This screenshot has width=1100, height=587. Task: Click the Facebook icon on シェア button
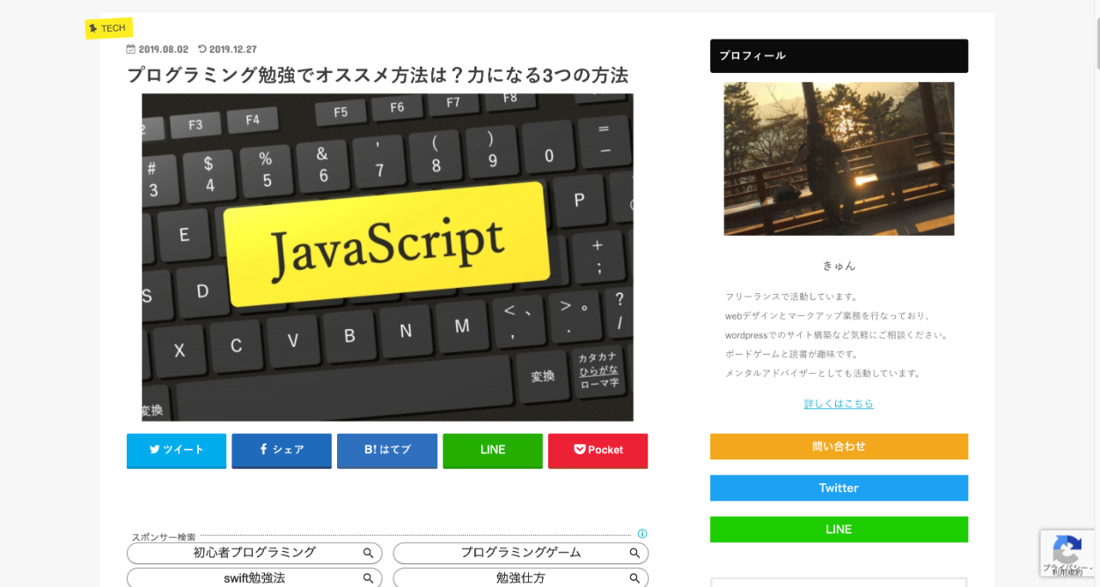[263, 450]
